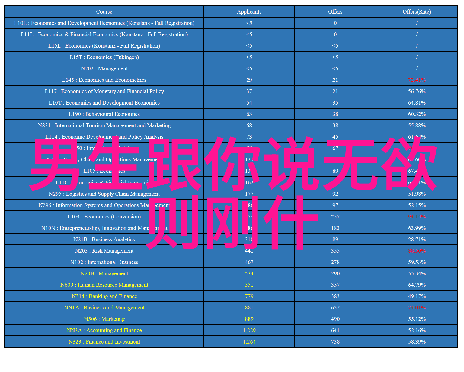Viewport: 464px width, 372px height.
Task: Click the 60.32% rate cell
Action: [x=417, y=114]
